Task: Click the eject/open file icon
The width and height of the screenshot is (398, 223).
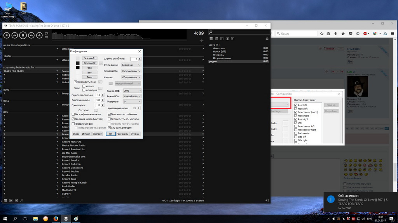Action: (39, 35)
